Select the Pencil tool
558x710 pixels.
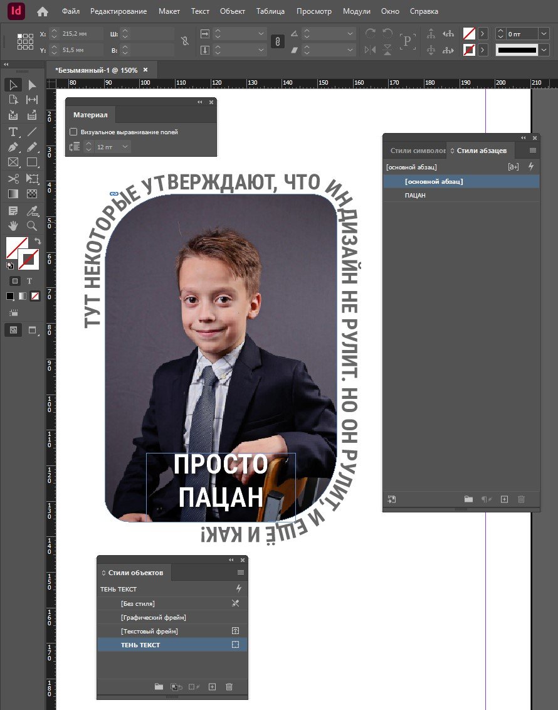coord(32,147)
